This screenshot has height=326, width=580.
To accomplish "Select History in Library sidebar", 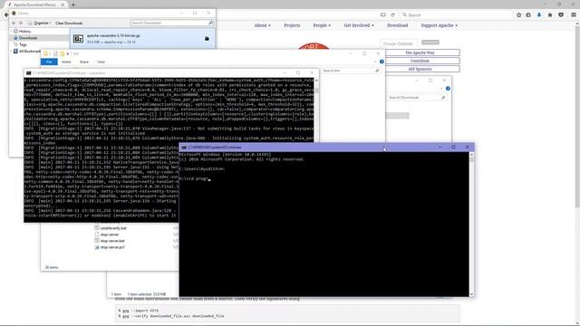I will pyautogui.click(x=24, y=32).
